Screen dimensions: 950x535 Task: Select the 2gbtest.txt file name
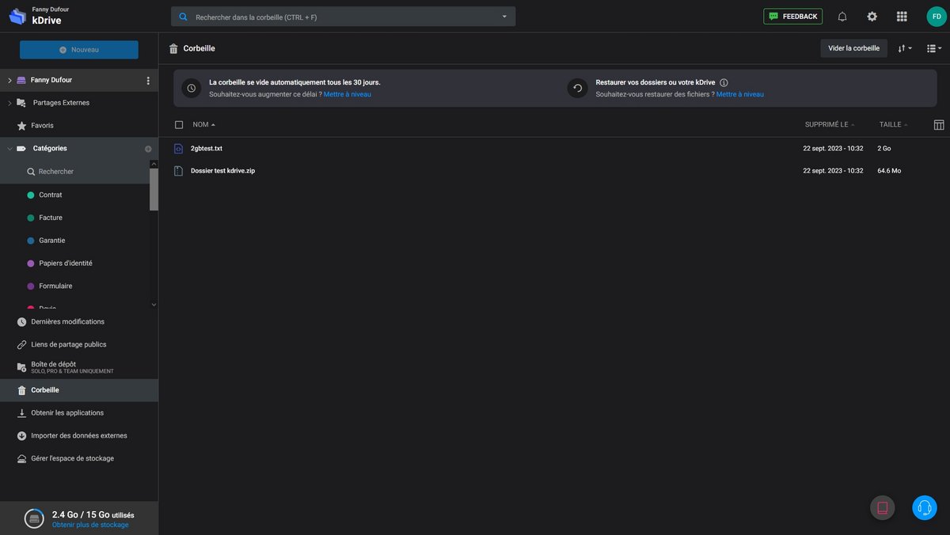[x=207, y=149]
